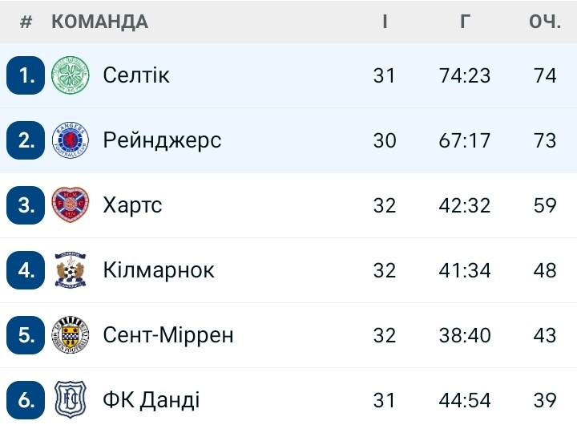Open the ФК Данді team link
This screenshot has height=429, width=577.
(151, 400)
